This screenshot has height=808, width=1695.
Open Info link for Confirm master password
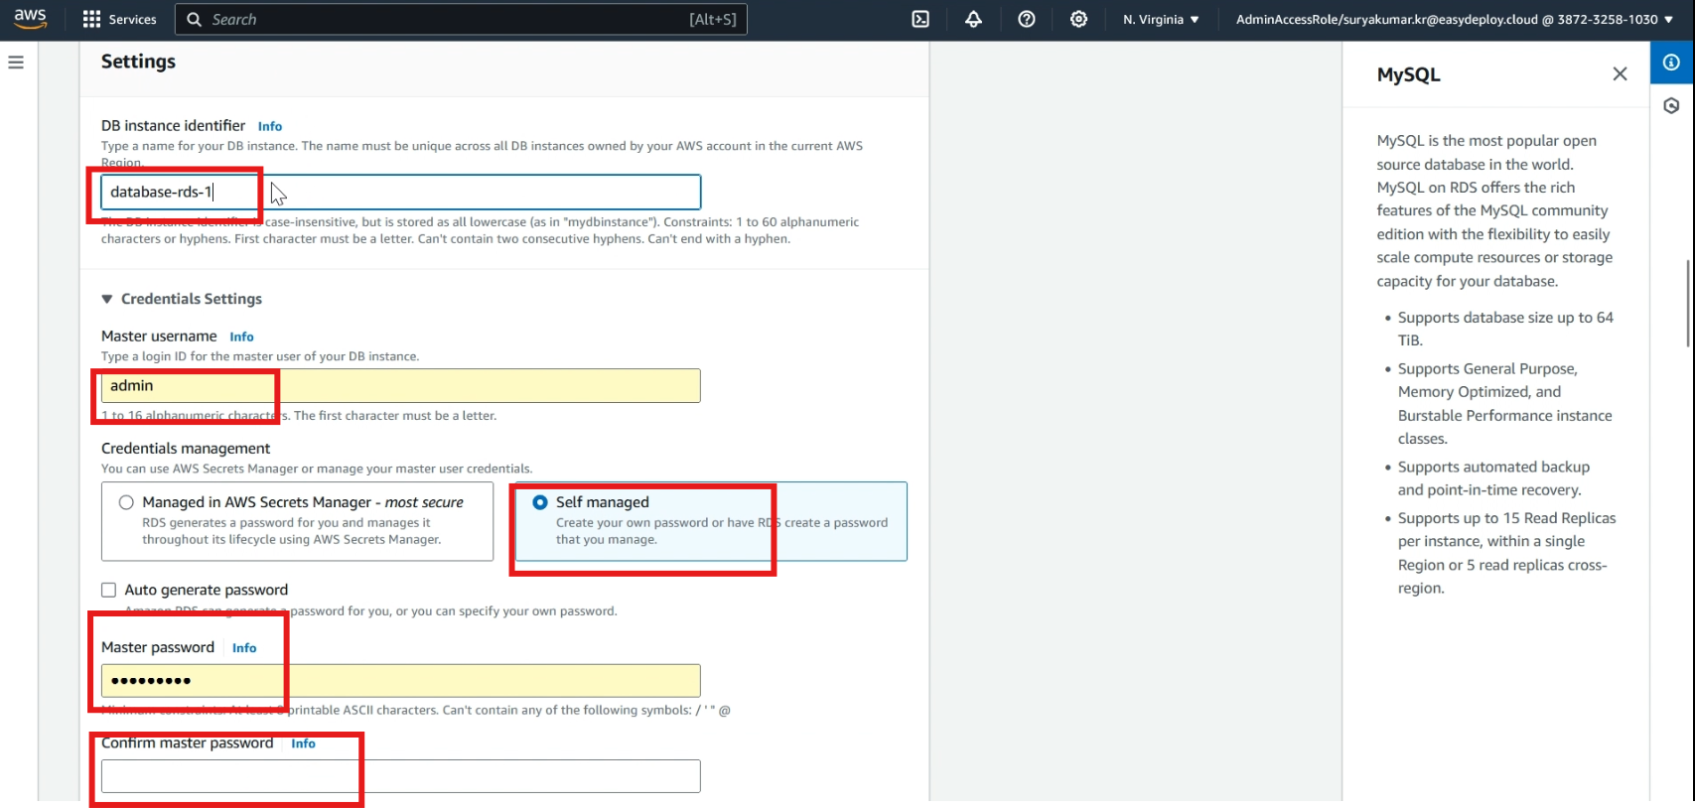(303, 743)
